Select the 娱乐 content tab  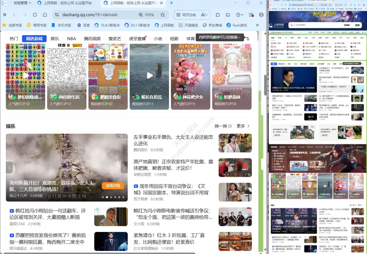tap(55, 39)
